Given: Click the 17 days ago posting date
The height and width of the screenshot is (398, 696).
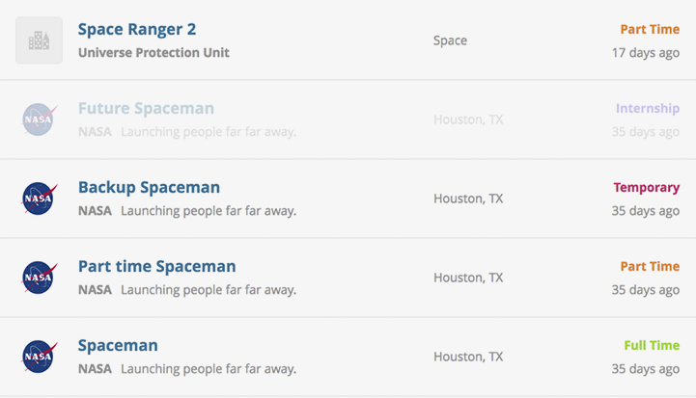Looking at the screenshot, I should coord(646,53).
